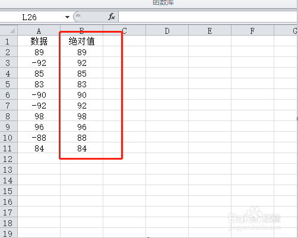Select row 3 header
Image resolution: width=298 pixels, height=238 pixels.
(x=9, y=62)
